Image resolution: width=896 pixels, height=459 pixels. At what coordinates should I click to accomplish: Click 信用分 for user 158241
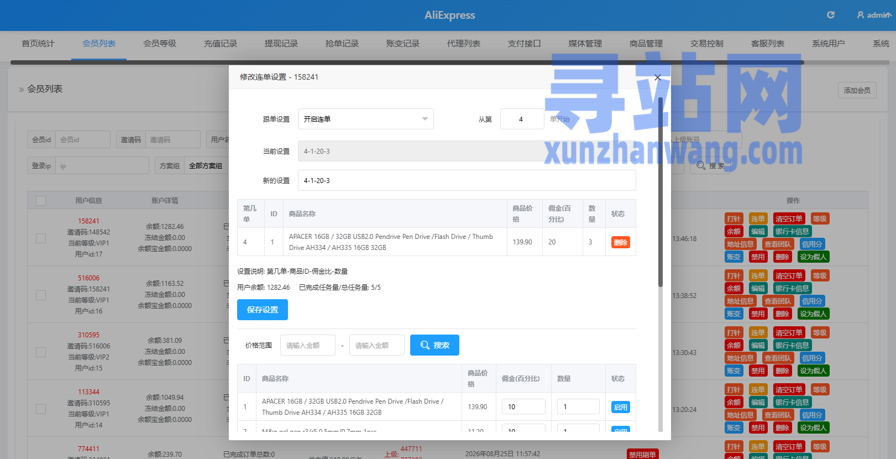[x=812, y=244]
